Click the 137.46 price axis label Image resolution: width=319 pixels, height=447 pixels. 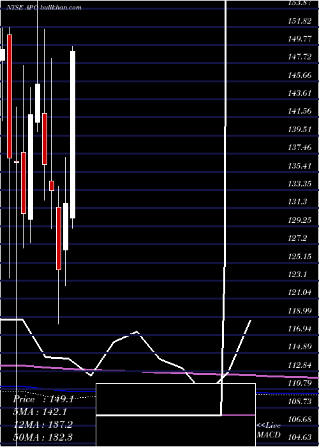click(x=300, y=148)
